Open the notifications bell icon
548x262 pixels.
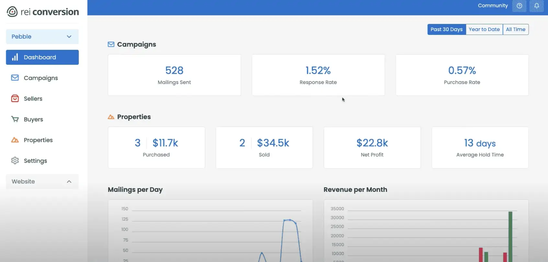click(x=537, y=6)
